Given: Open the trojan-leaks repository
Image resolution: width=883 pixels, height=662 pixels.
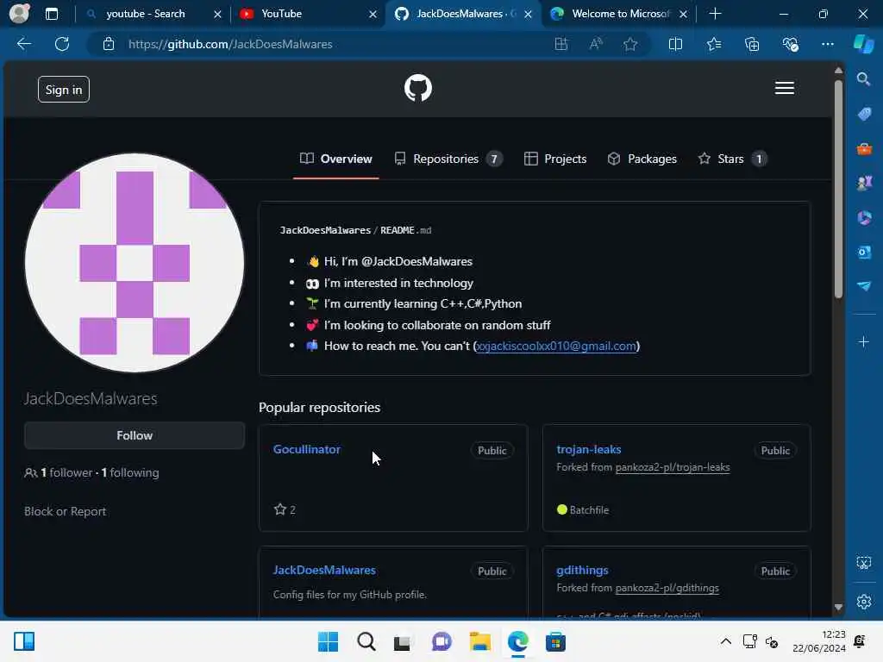Looking at the screenshot, I should (x=588, y=449).
